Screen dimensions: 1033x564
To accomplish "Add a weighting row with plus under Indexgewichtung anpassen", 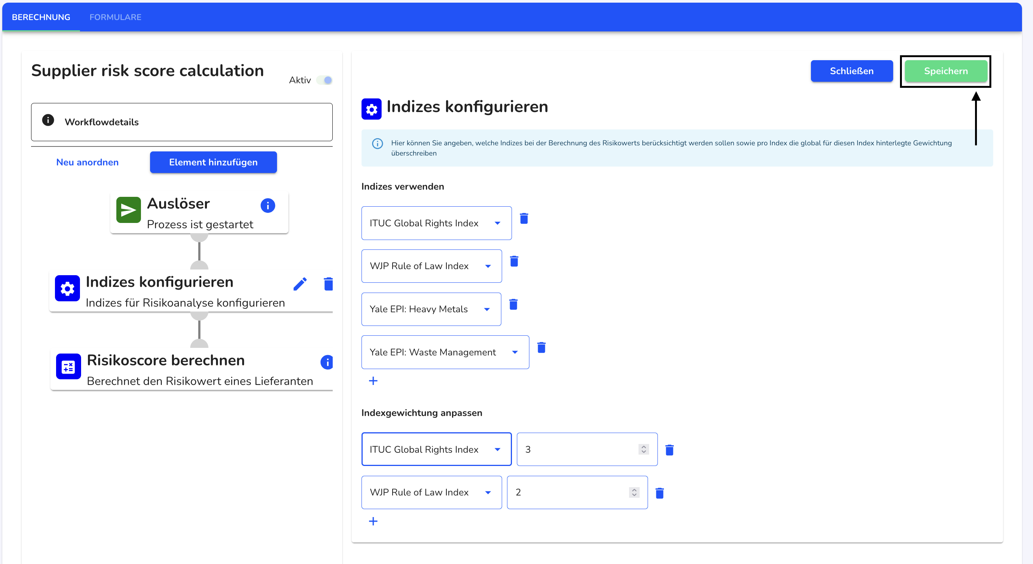I will 373,521.
